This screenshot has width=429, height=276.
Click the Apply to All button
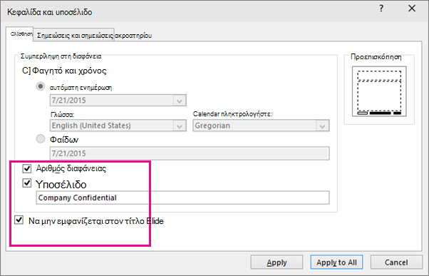tap(336, 262)
